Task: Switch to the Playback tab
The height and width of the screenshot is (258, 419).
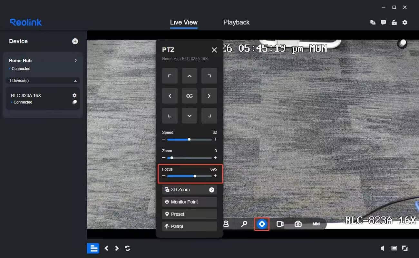Action: [x=236, y=22]
